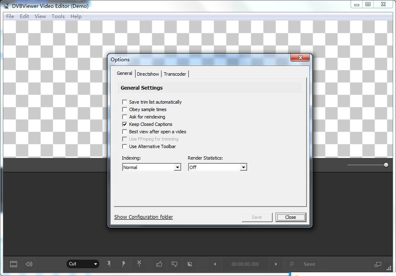The width and height of the screenshot is (396, 276).
Task: Mark segment with thumbs up icon
Action: point(159,264)
